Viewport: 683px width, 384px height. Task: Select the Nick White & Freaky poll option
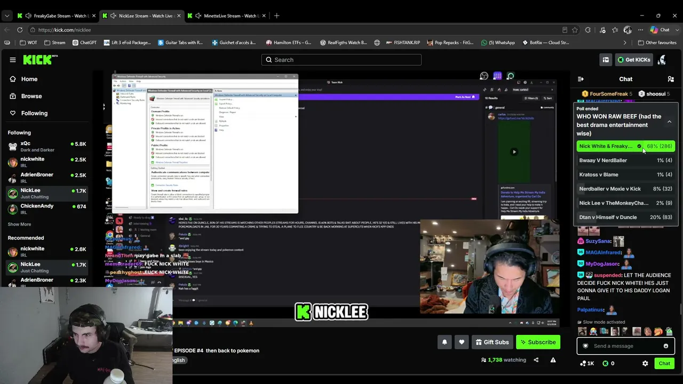point(625,146)
